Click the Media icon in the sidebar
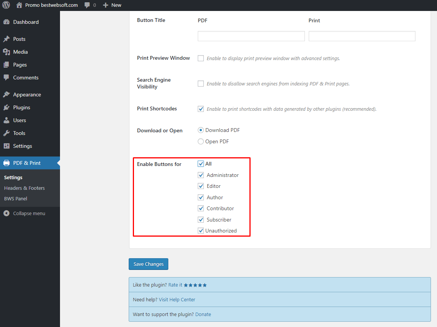The width and height of the screenshot is (437, 327). pyautogui.click(x=6, y=52)
